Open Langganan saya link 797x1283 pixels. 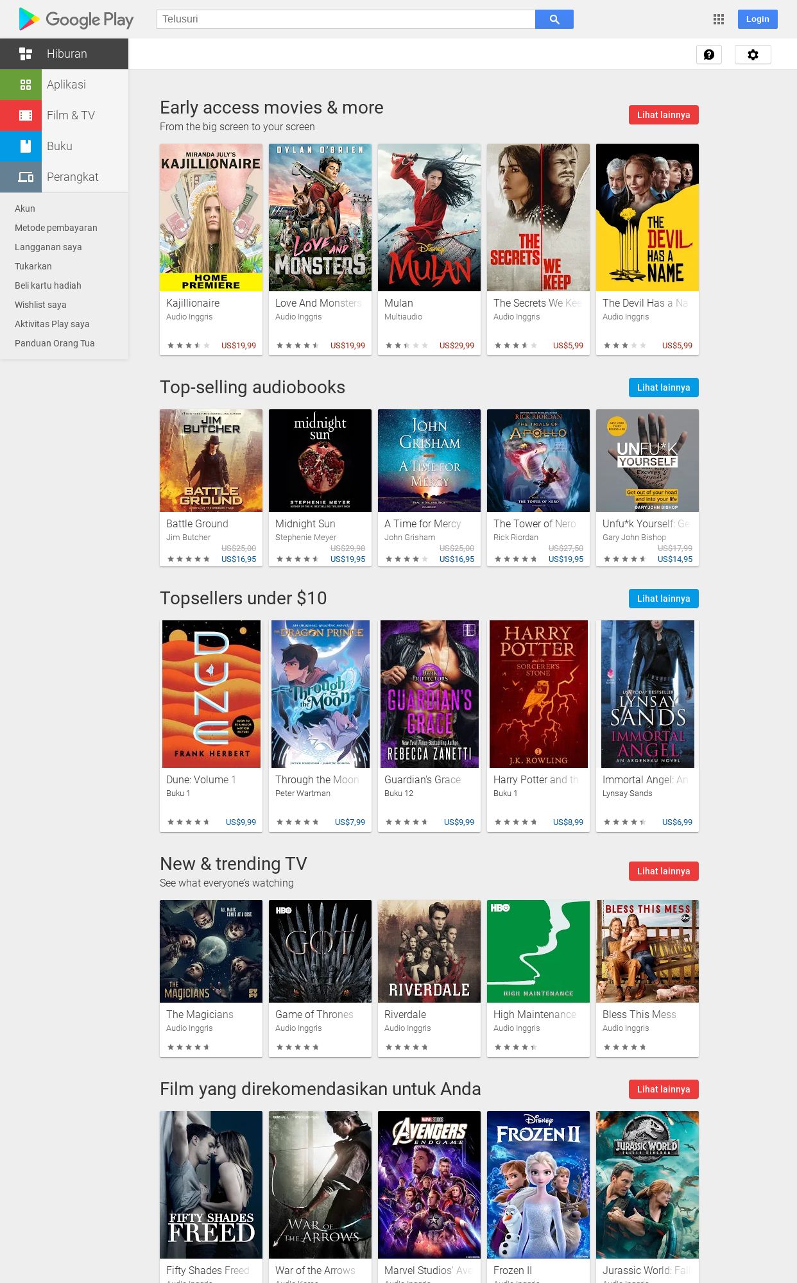(48, 247)
